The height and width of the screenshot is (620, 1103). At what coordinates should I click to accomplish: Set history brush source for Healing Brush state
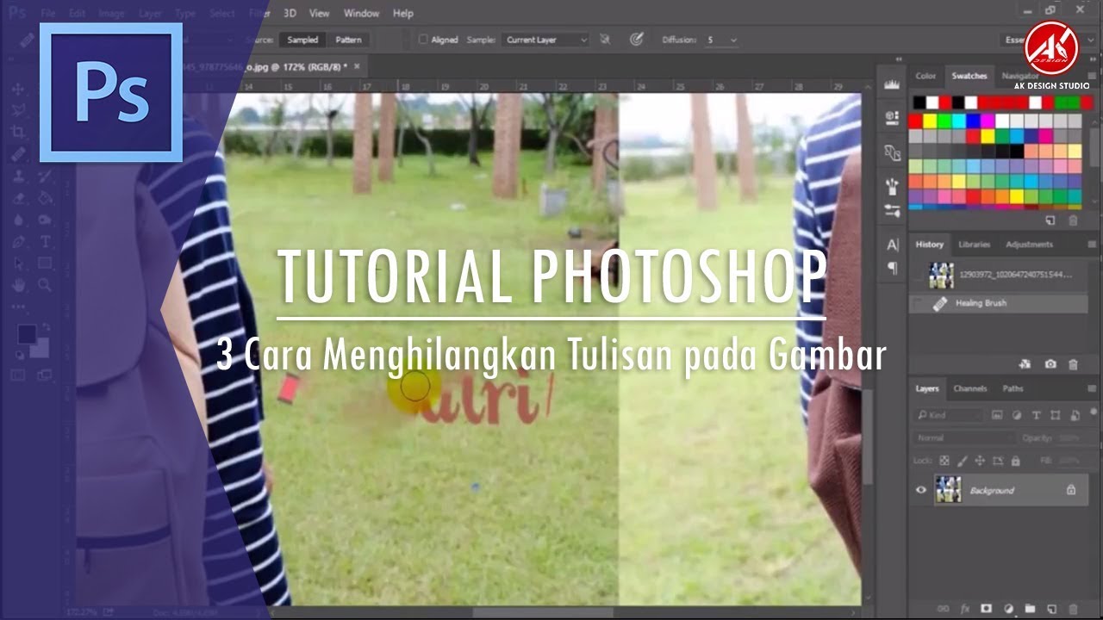(x=918, y=303)
